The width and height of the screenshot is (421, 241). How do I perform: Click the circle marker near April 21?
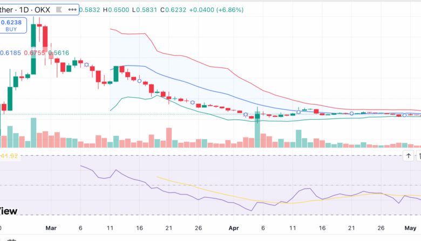(x=352, y=113)
